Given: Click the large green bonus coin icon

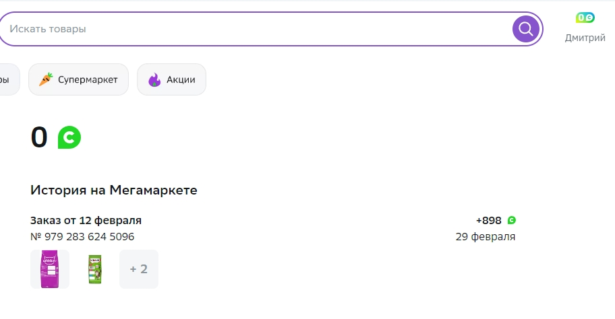Looking at the screenshot, I should click(x=69, y=137).
